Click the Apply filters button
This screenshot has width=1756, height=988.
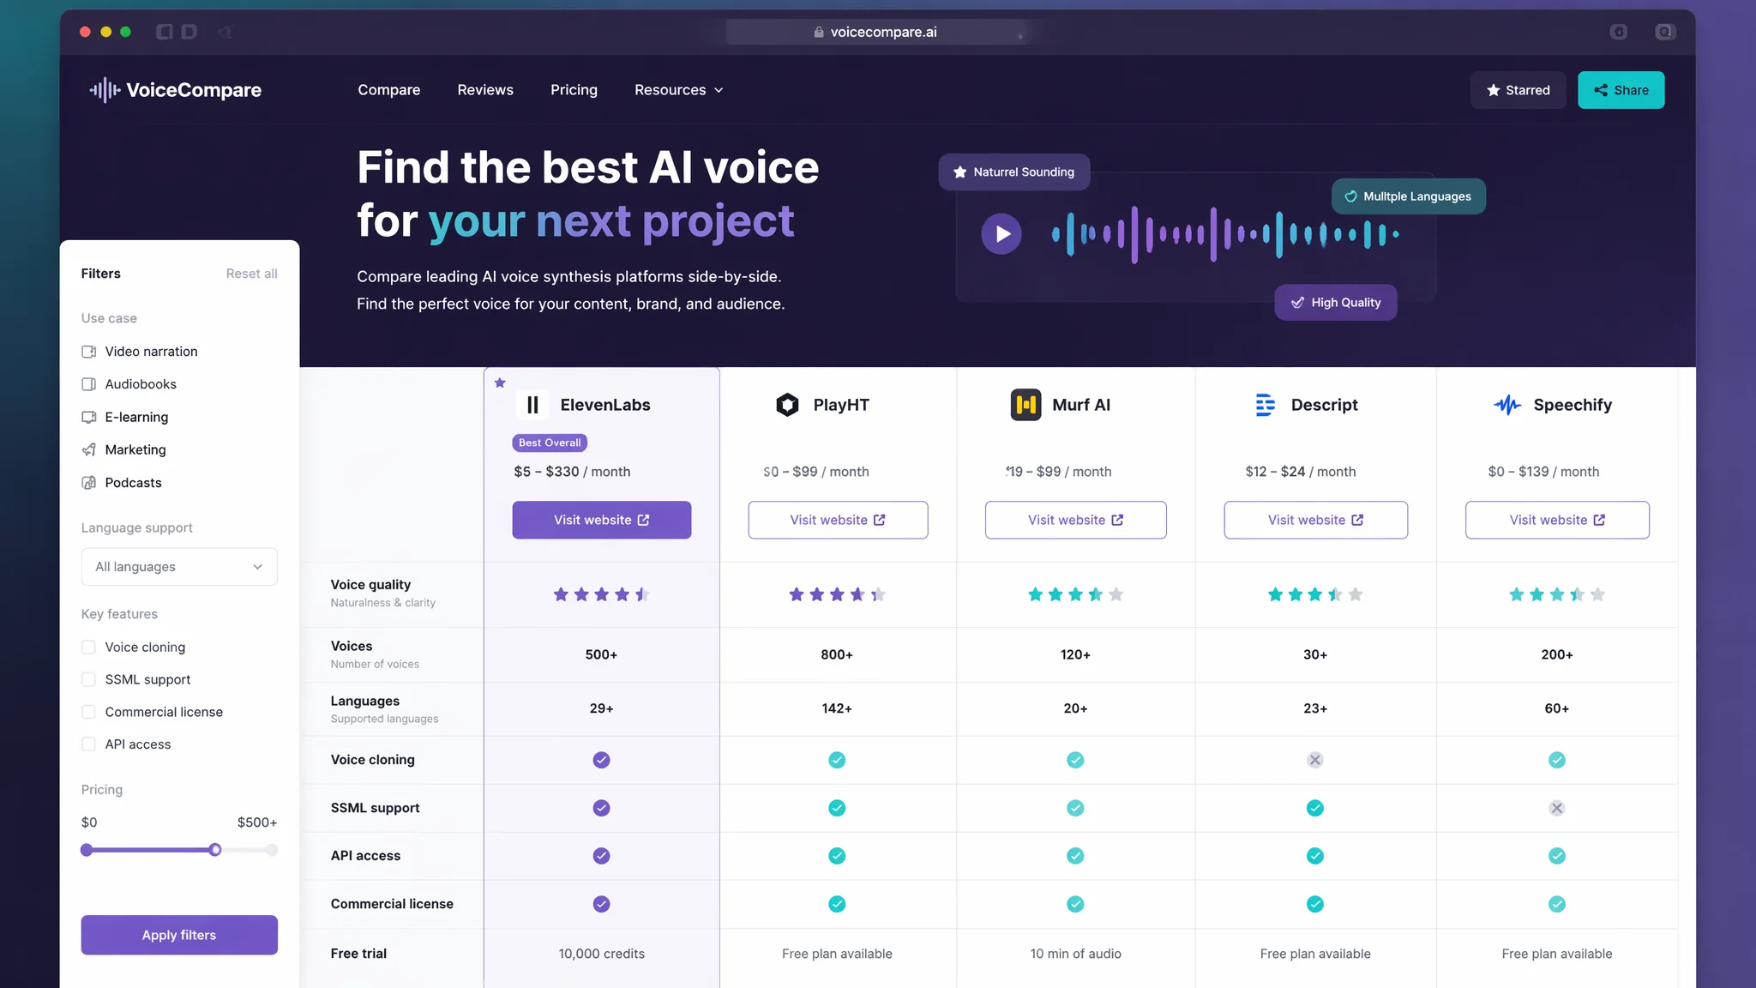click(179, 935)
